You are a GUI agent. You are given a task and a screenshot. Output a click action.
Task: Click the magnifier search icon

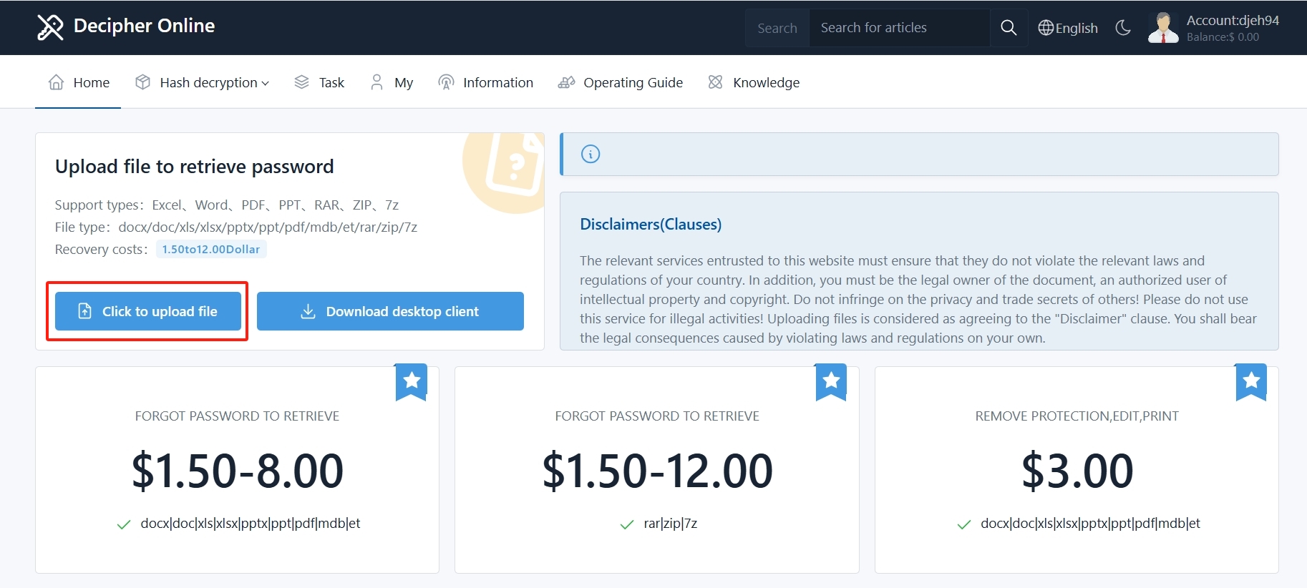[1009, 28]
